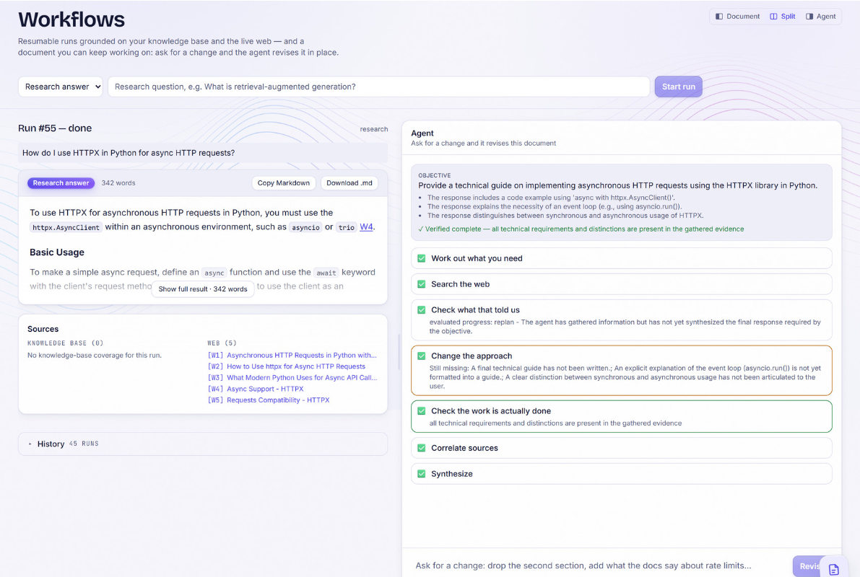Toggle checkbox for Correlate sources
This screenshot has width=860, height=577.
421,448
